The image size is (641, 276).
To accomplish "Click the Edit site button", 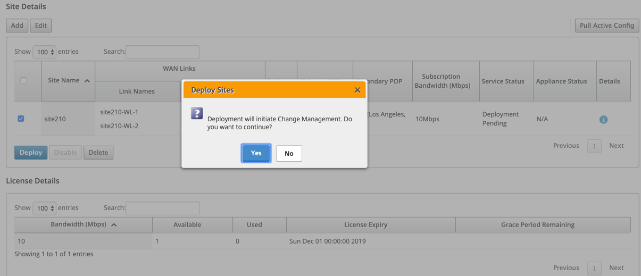I will pos(41,26).
